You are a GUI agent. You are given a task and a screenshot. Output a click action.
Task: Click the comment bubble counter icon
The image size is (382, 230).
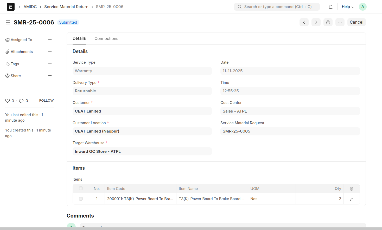[x=21, y=101]
